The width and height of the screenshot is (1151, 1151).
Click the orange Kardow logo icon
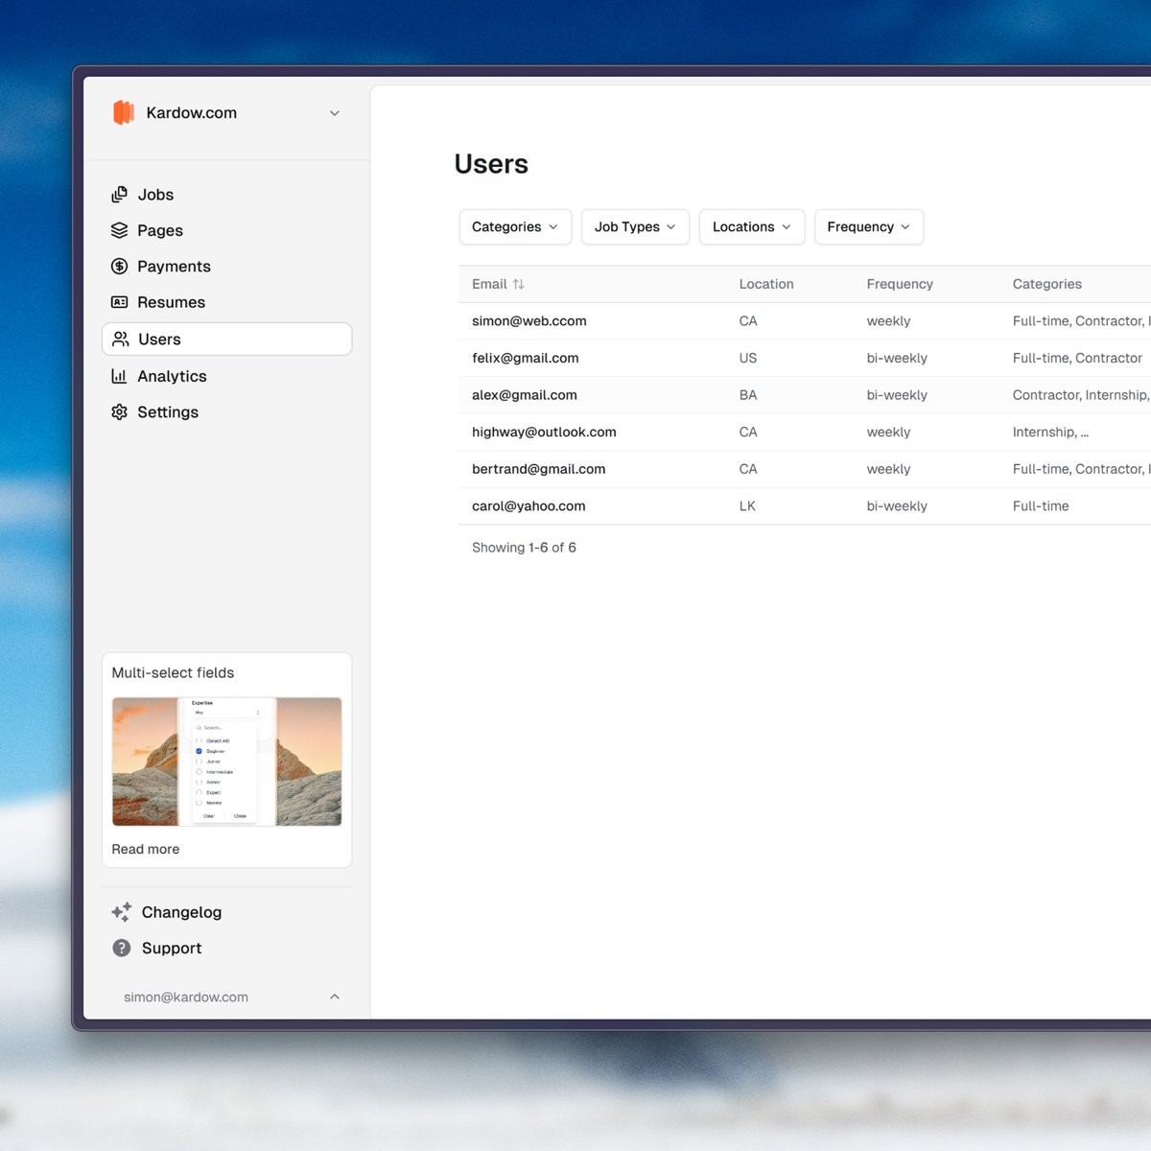(x=124, y=112)
